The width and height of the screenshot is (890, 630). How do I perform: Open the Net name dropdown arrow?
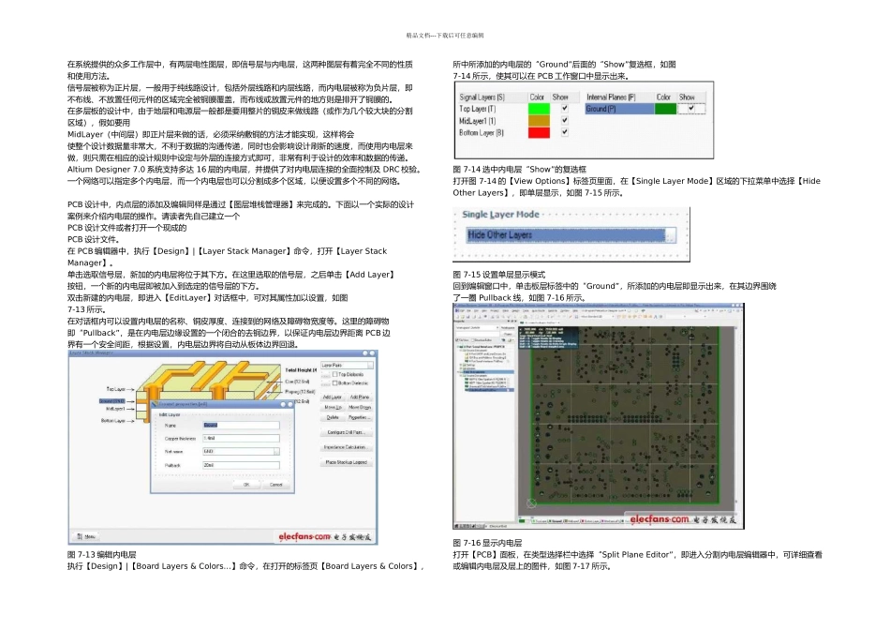(276, 452)
